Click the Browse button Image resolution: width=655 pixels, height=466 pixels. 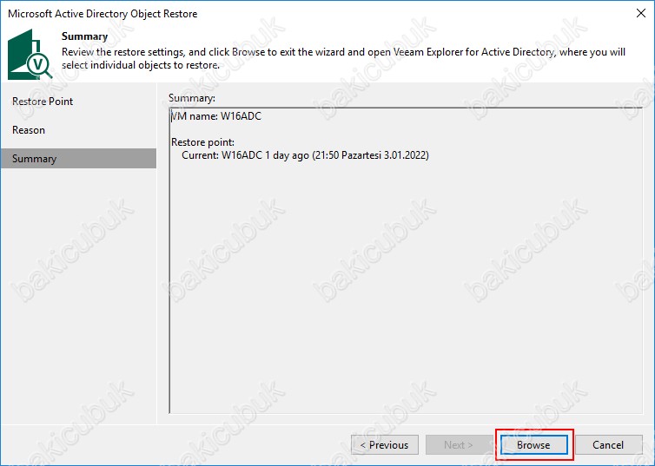[534, 444]
